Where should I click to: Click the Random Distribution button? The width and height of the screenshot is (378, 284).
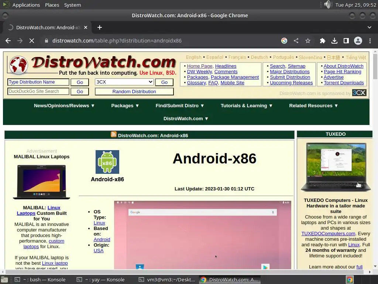pos(134,92)
